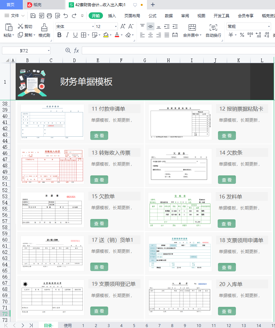
Task: Switch to the 插入 ribbon tab
Action: coord(112,16)
